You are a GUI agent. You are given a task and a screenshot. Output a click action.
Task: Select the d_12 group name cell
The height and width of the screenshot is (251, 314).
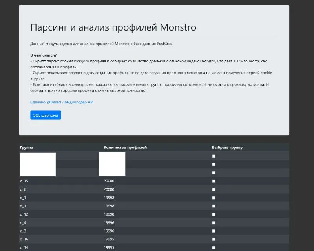pos(24,214)
